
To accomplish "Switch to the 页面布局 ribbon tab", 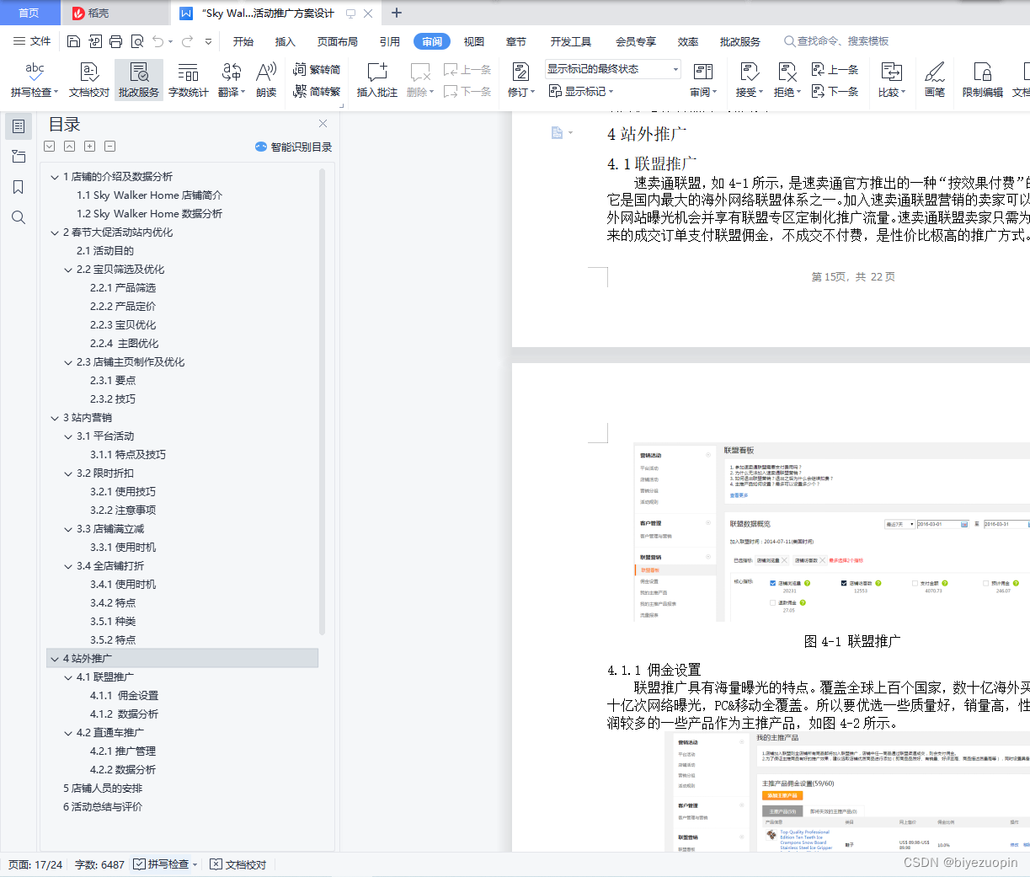I will [x=338, y=41].
